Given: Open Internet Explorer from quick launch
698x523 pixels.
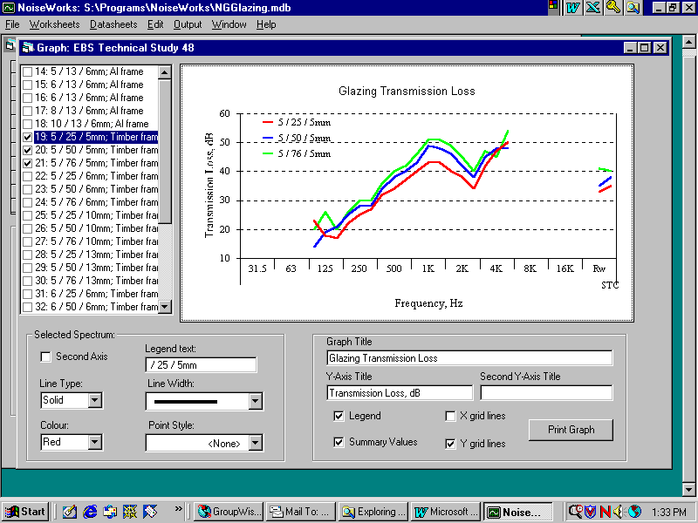Looking at the screenshot, I should coord(90,512).
